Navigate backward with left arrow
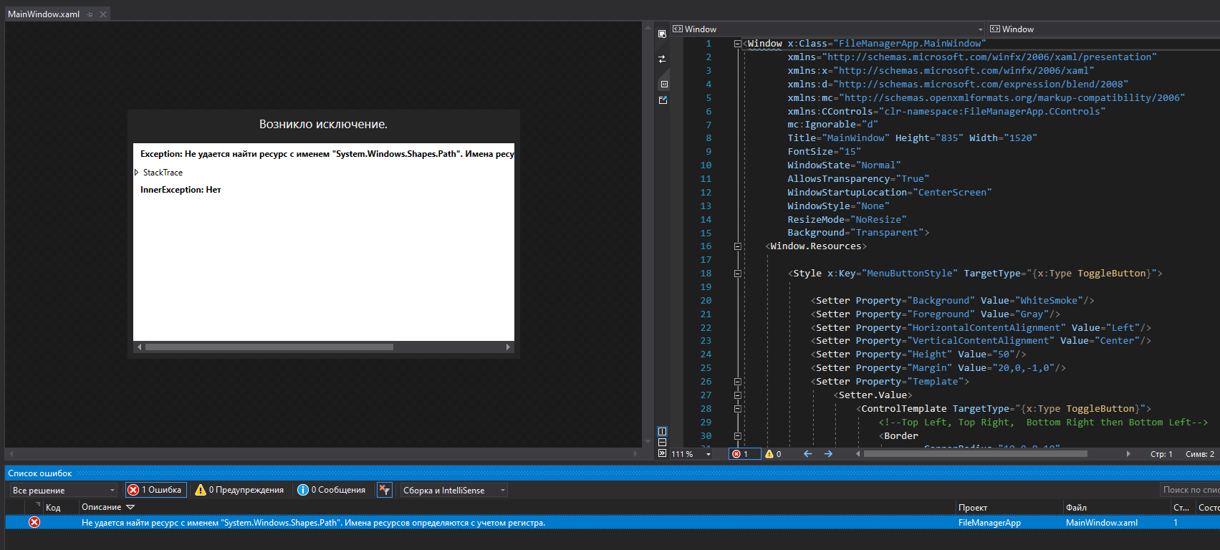 tap(807, 454)
